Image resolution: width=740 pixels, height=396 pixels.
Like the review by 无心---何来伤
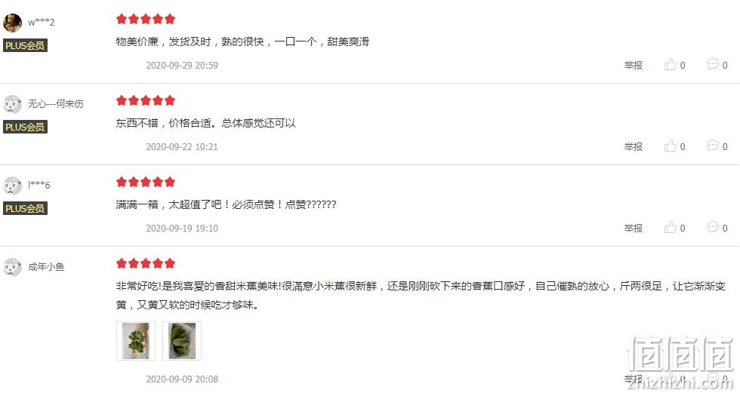pos(674,146)
